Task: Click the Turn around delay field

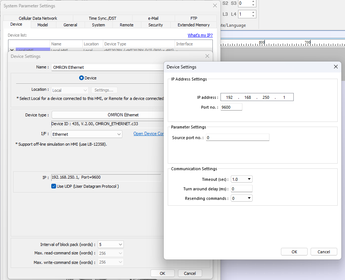Action: pyautogui.click(x=242, y=189)
